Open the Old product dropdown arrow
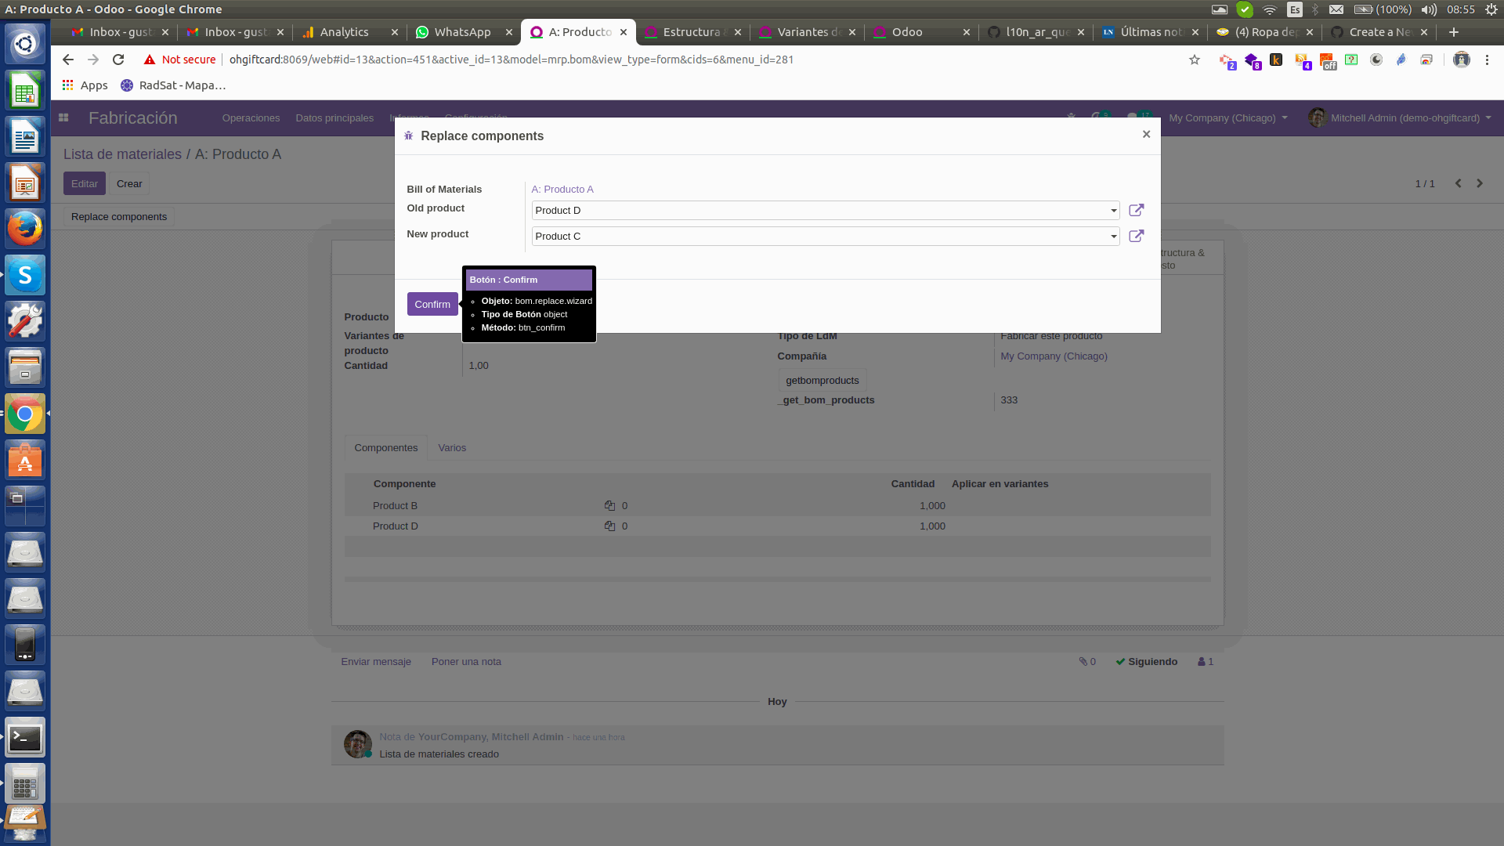 coord(1113,211)
